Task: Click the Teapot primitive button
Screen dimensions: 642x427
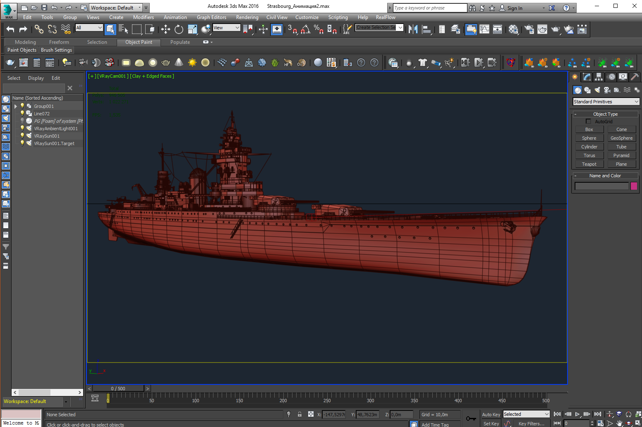Action: pyautogui.click(x=589, y=164)
